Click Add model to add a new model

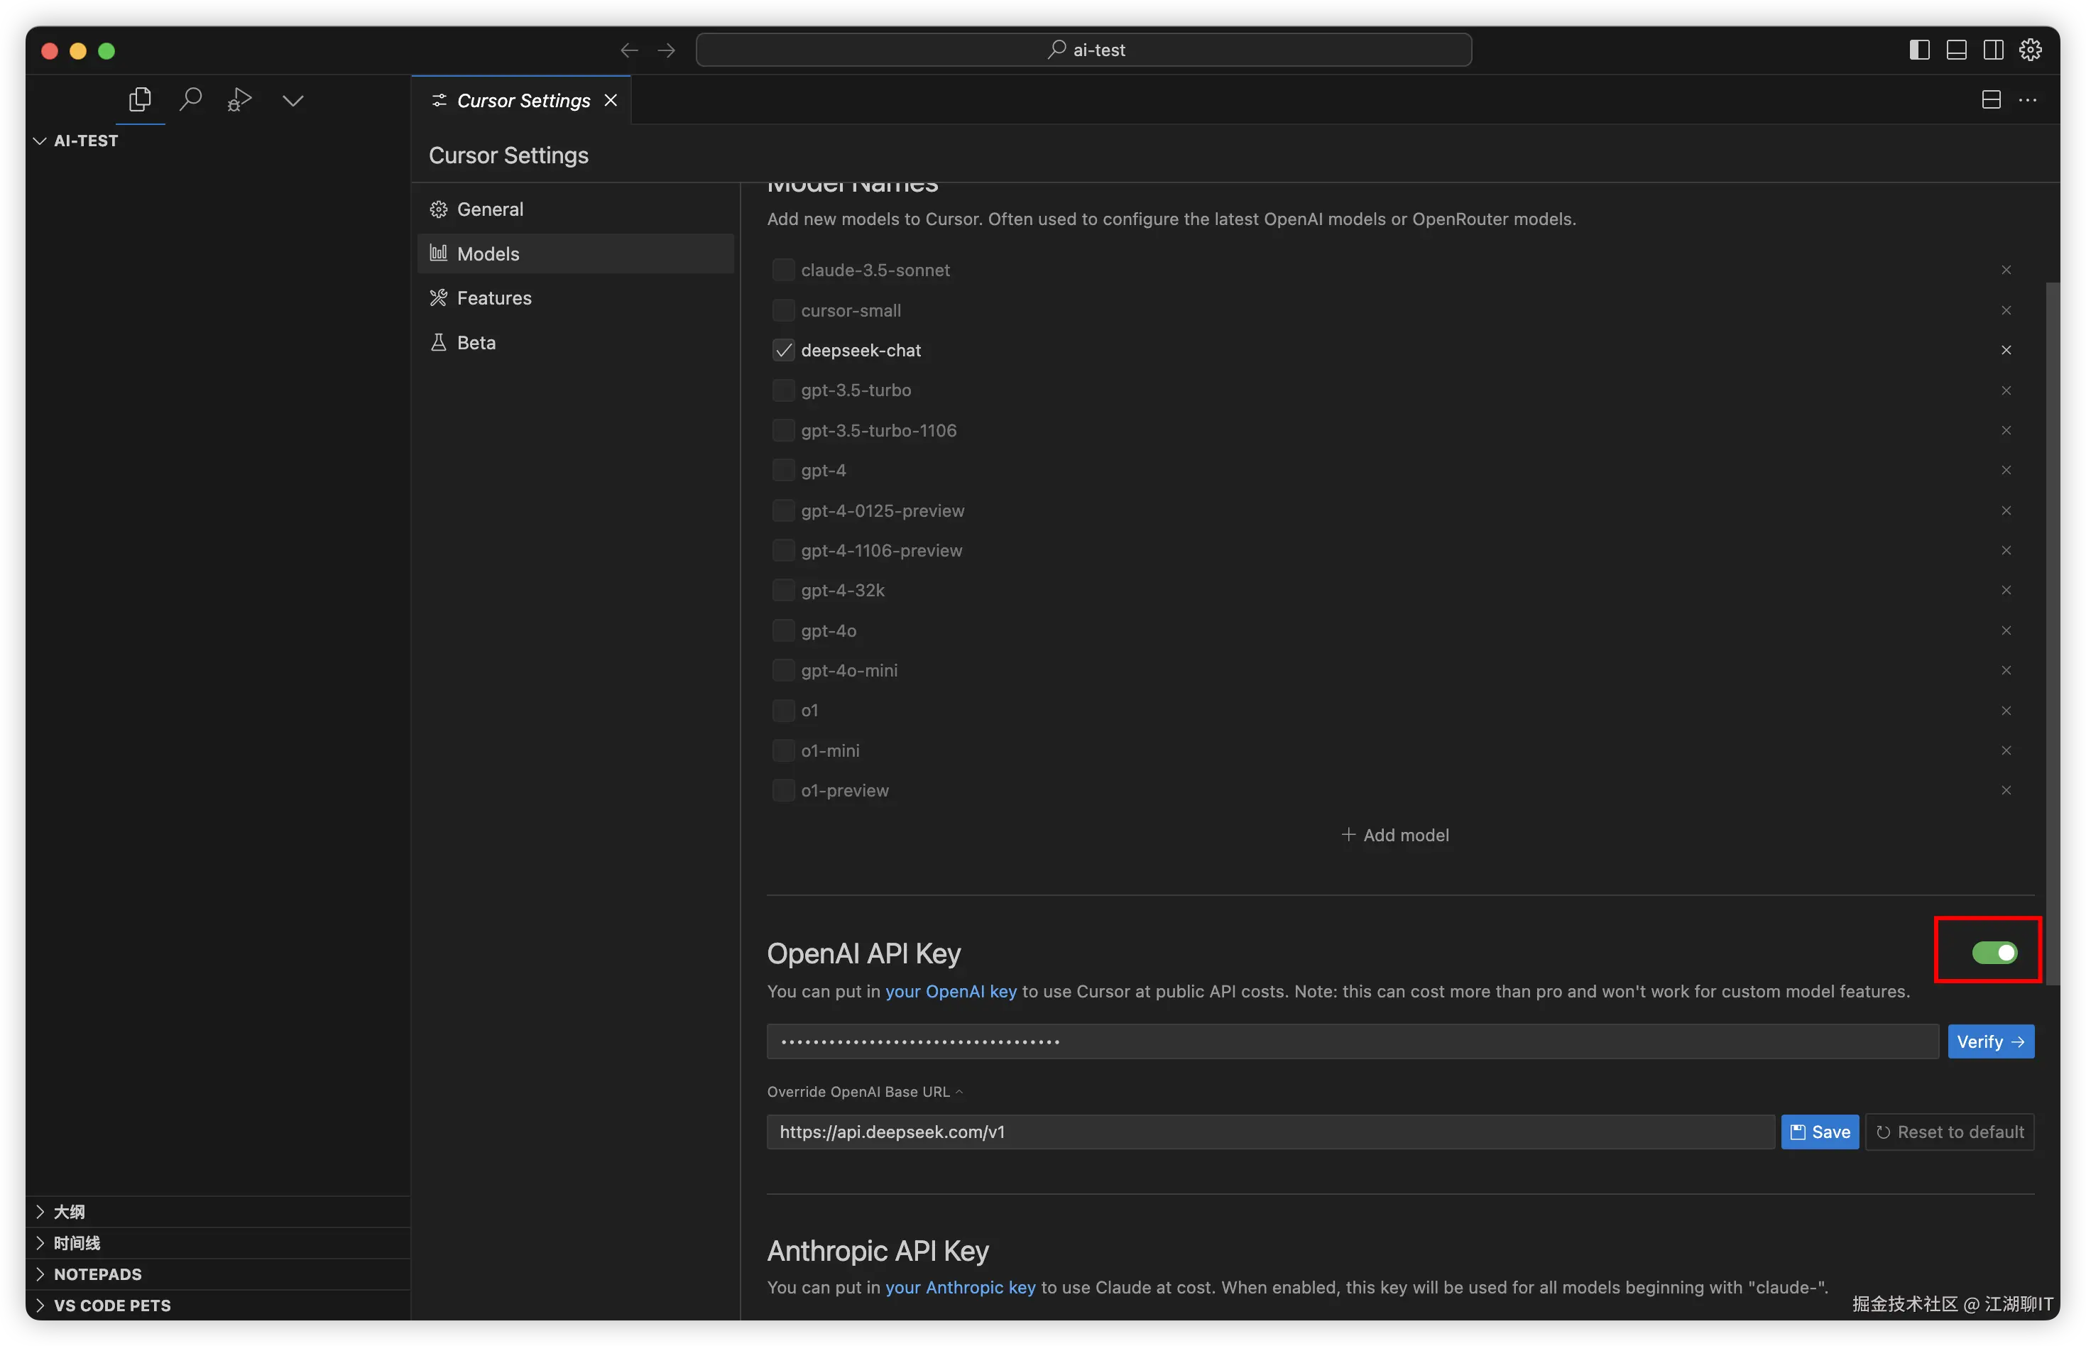tap(1394, 834)
